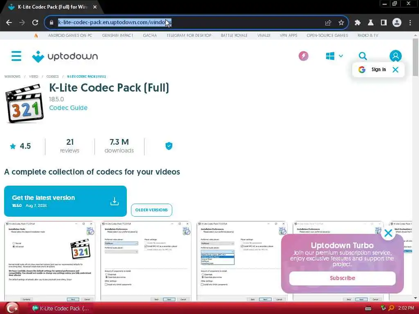Open screenshot with audio player dropdown list
Screen dimensions: 419x314
click(242, 261)
